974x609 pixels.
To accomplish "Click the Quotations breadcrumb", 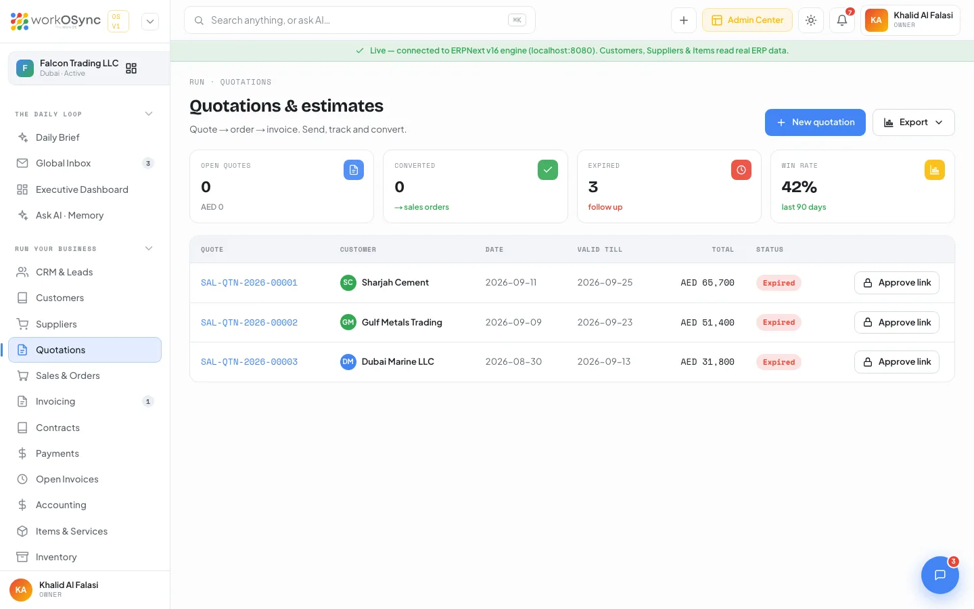I will click(246, 82).
